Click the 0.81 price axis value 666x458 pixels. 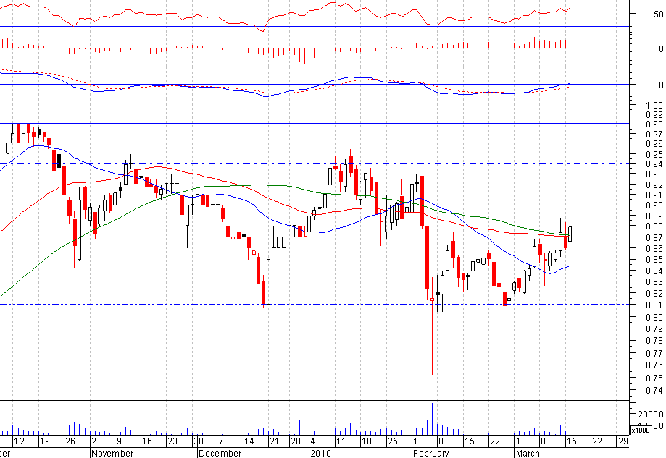[654, 305]
